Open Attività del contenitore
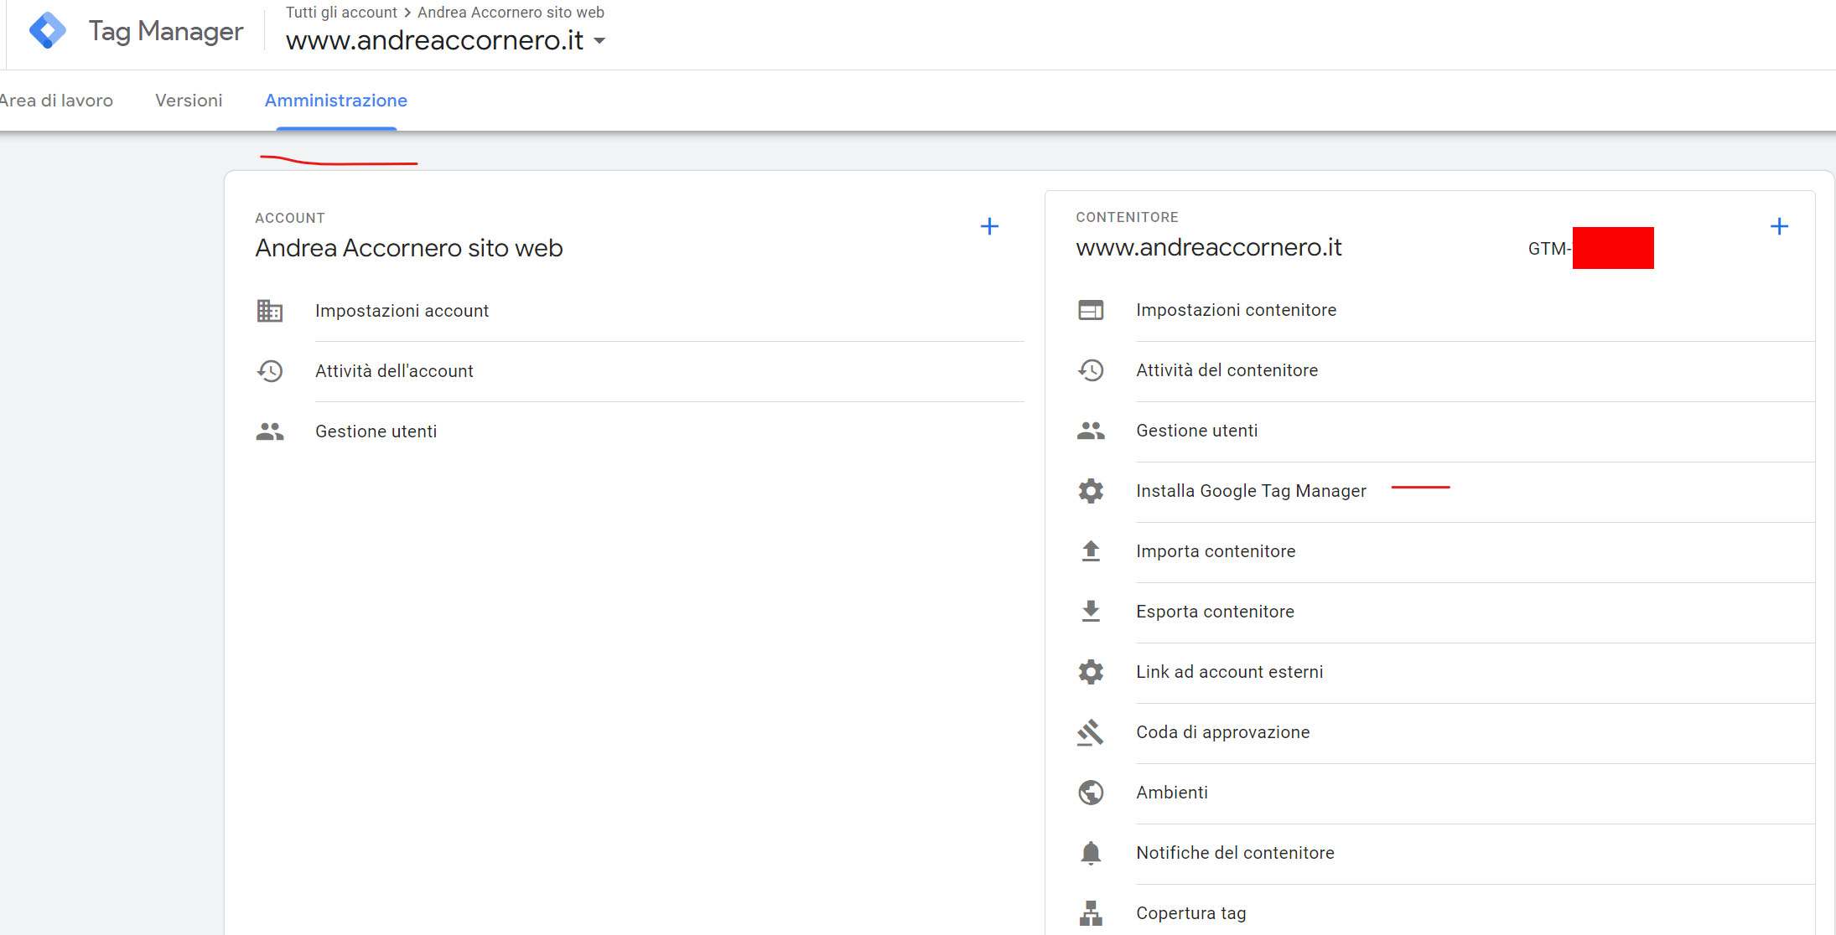Image resolution: width=1836 pixels, height=935 pixels. 1227,370
